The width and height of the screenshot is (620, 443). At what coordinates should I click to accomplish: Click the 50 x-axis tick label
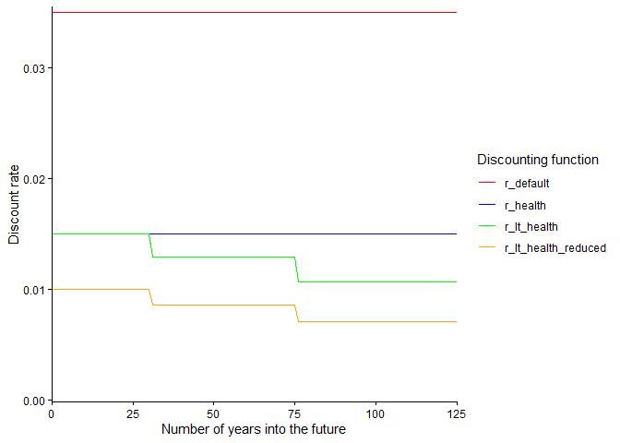pos(213,415)
